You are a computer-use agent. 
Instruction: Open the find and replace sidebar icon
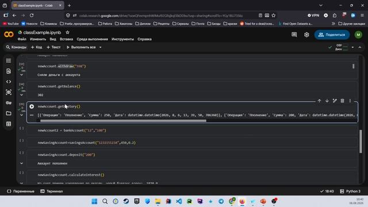pyautogui.click(x=9, y=71)
